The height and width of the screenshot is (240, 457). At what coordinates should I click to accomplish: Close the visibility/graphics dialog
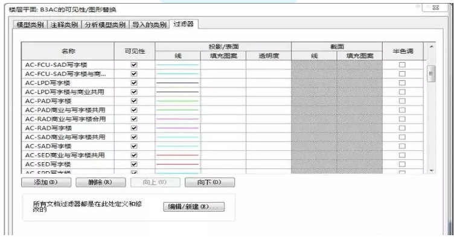pos(435,8)
